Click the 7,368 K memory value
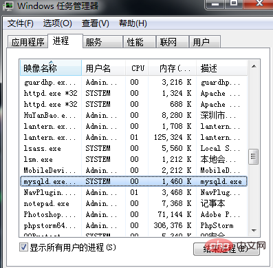 coord(177,203)
